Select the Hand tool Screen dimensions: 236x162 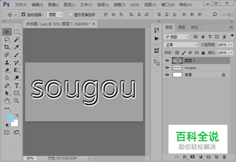coord(6,101)
